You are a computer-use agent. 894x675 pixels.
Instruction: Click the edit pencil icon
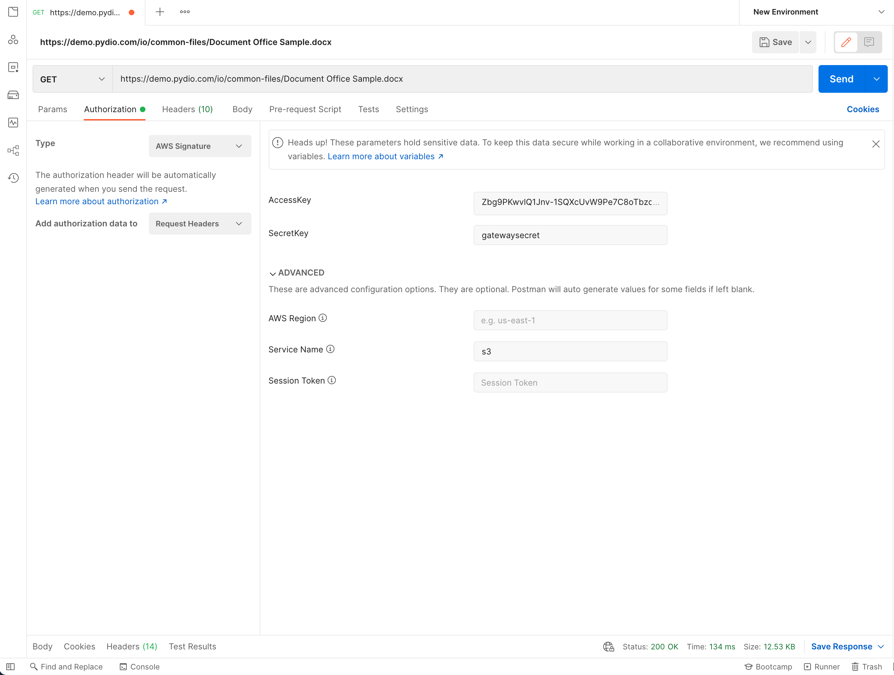tap(846, 42)
